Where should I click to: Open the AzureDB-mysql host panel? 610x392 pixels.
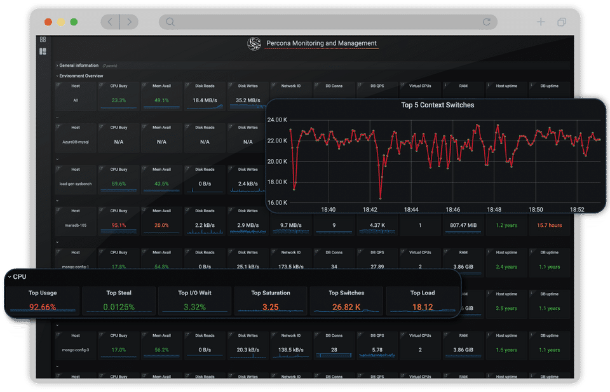[76, 138]
